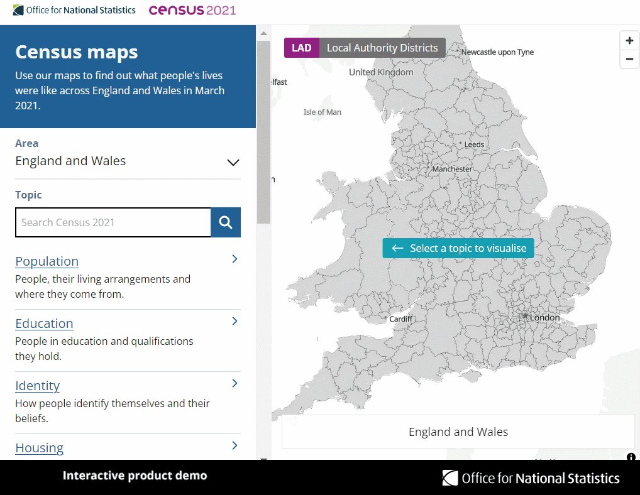
Task: Expand the Housing topic chevron
Action: [x=233, y=445]
